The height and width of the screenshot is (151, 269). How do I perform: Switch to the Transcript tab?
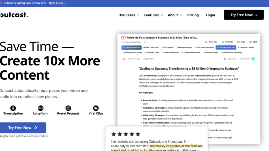coord(211,42)
